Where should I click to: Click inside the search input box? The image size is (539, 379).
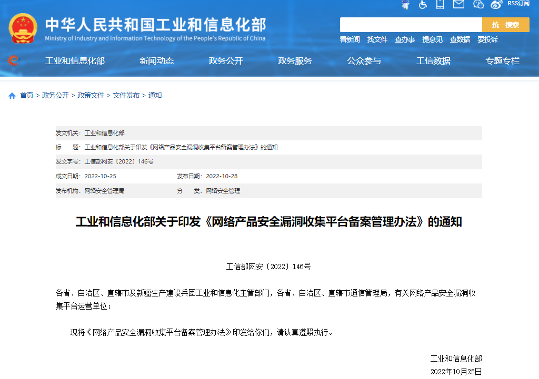point(411,24)
